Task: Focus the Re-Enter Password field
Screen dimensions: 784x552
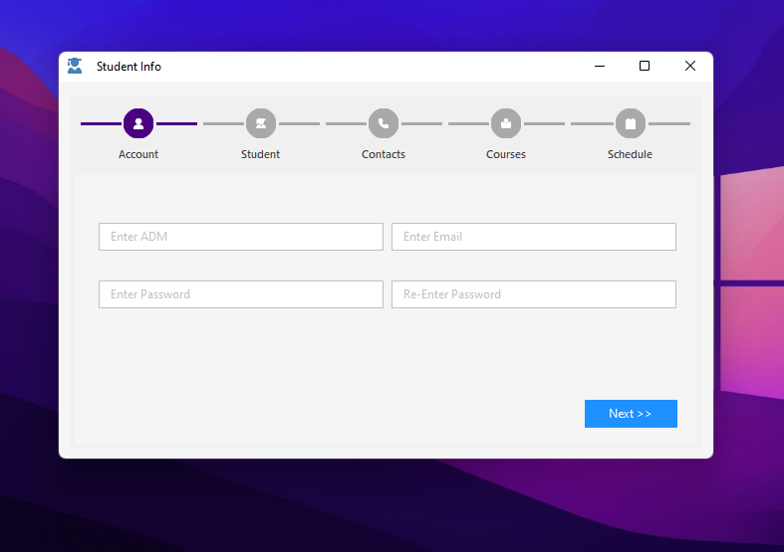Action: coord(534,294)
